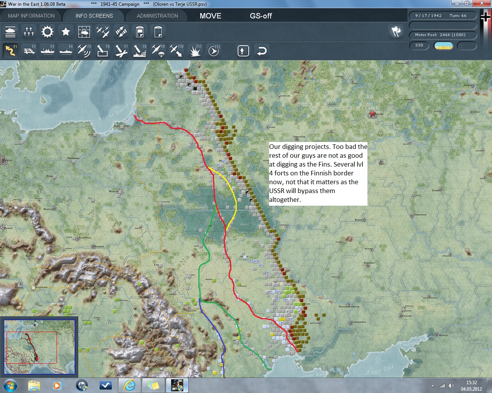Open the Windows Start menu

10,385
